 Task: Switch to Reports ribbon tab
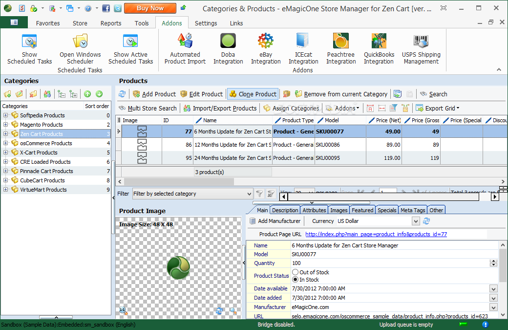click(111, 23)
